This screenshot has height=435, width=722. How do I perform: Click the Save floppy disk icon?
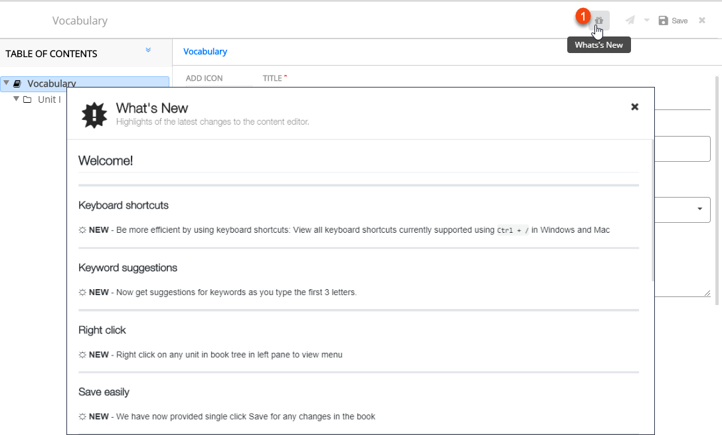coord(663,21)
